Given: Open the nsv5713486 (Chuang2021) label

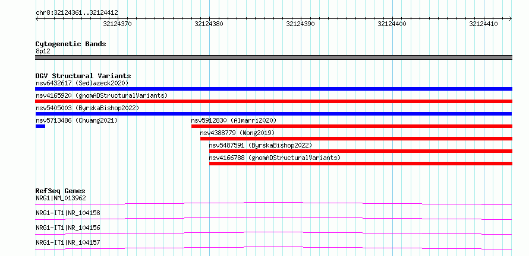Looking at the screenshot, I should click(x=77, y=120).
